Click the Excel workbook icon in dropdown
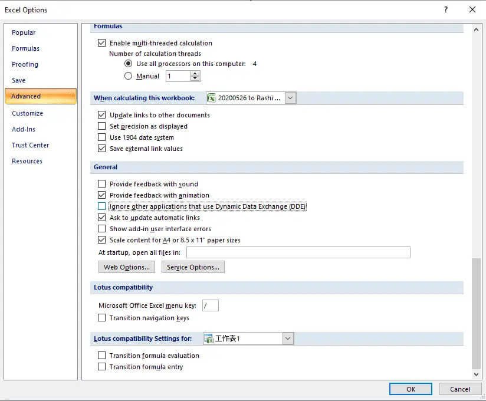 [x=211, y=98]
